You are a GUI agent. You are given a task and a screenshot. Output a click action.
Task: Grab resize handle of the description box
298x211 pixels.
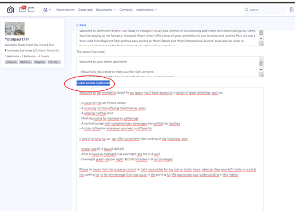coord(262,44)
